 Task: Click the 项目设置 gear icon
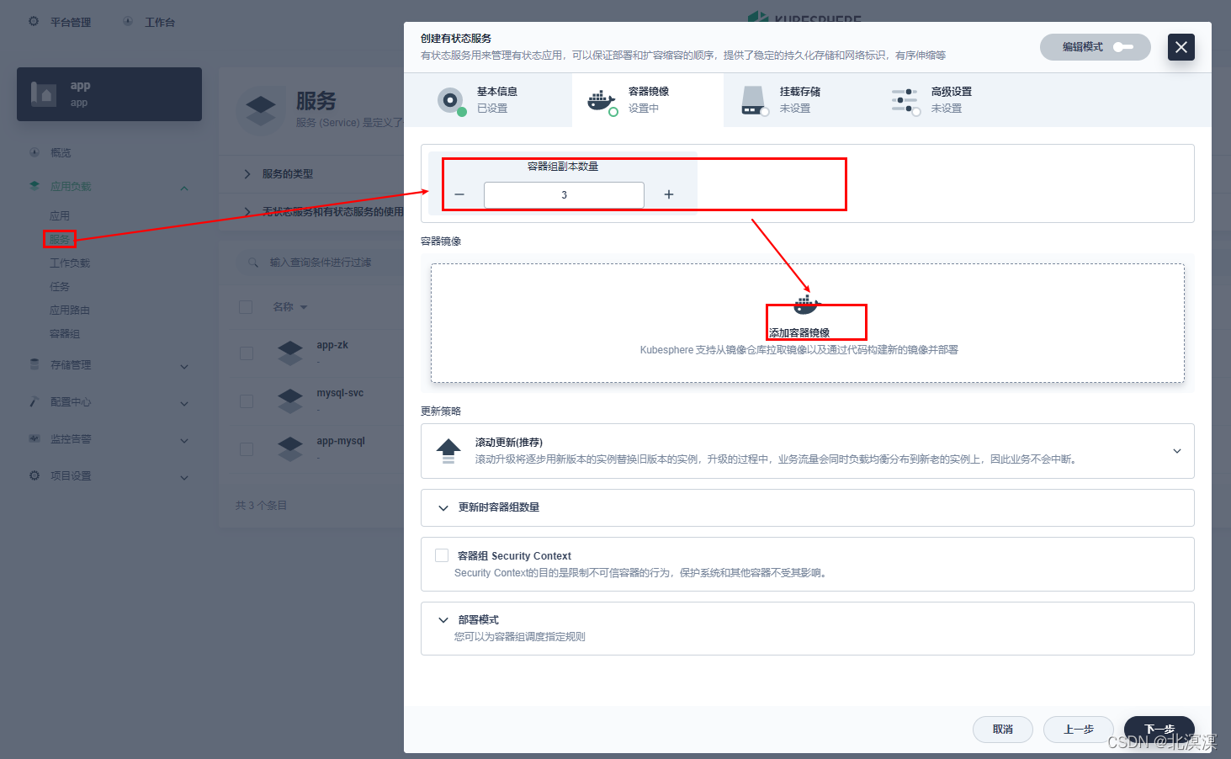pyautogui.click(x=34, y=475)
